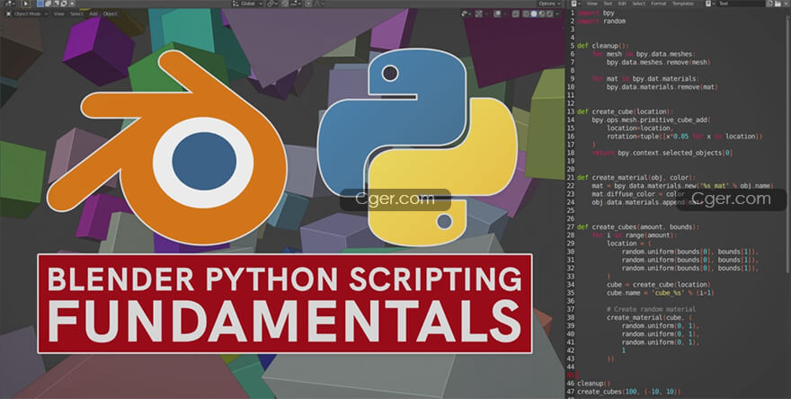
Task: Open the Text Editor editor type selector
Action: [x=575, y=4]
